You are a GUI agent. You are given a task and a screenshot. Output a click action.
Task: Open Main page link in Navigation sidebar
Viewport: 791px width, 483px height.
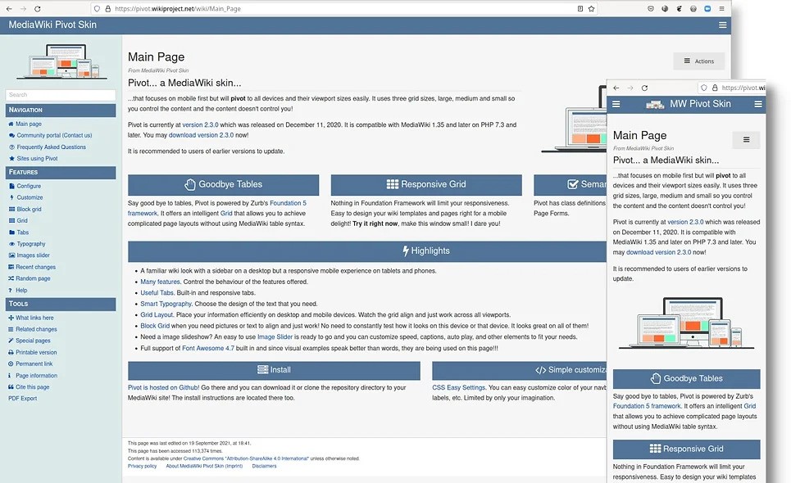tap(28, 124)
